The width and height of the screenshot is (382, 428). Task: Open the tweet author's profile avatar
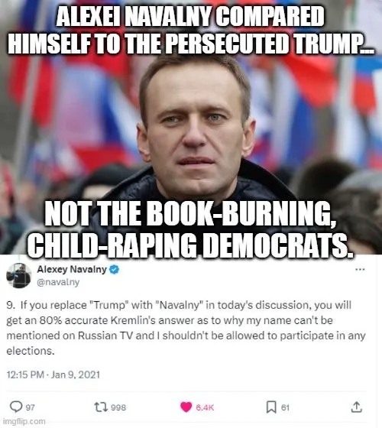(x=19, y=275)
